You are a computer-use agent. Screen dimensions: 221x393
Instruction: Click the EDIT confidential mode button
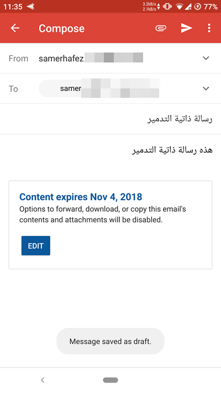pyautogui.click(x=36, y=245)
